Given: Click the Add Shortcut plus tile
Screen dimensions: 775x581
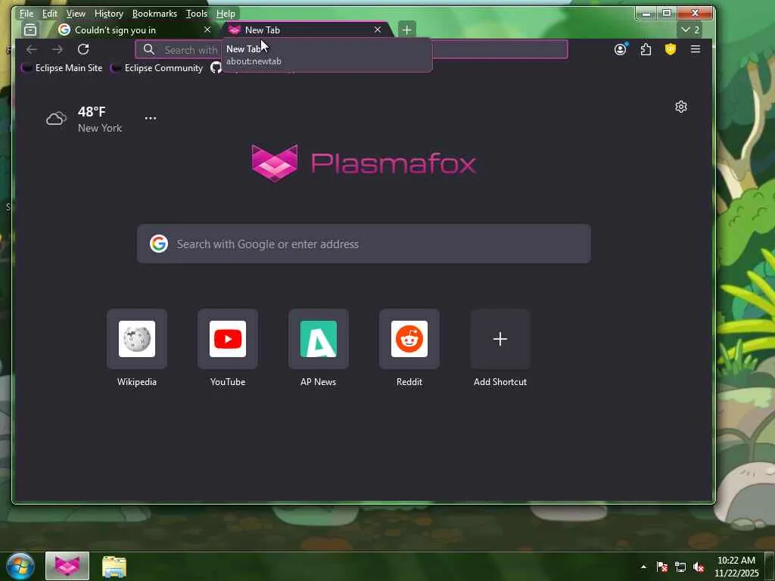Looking at the screenshot, I should (x=500, y=339).
